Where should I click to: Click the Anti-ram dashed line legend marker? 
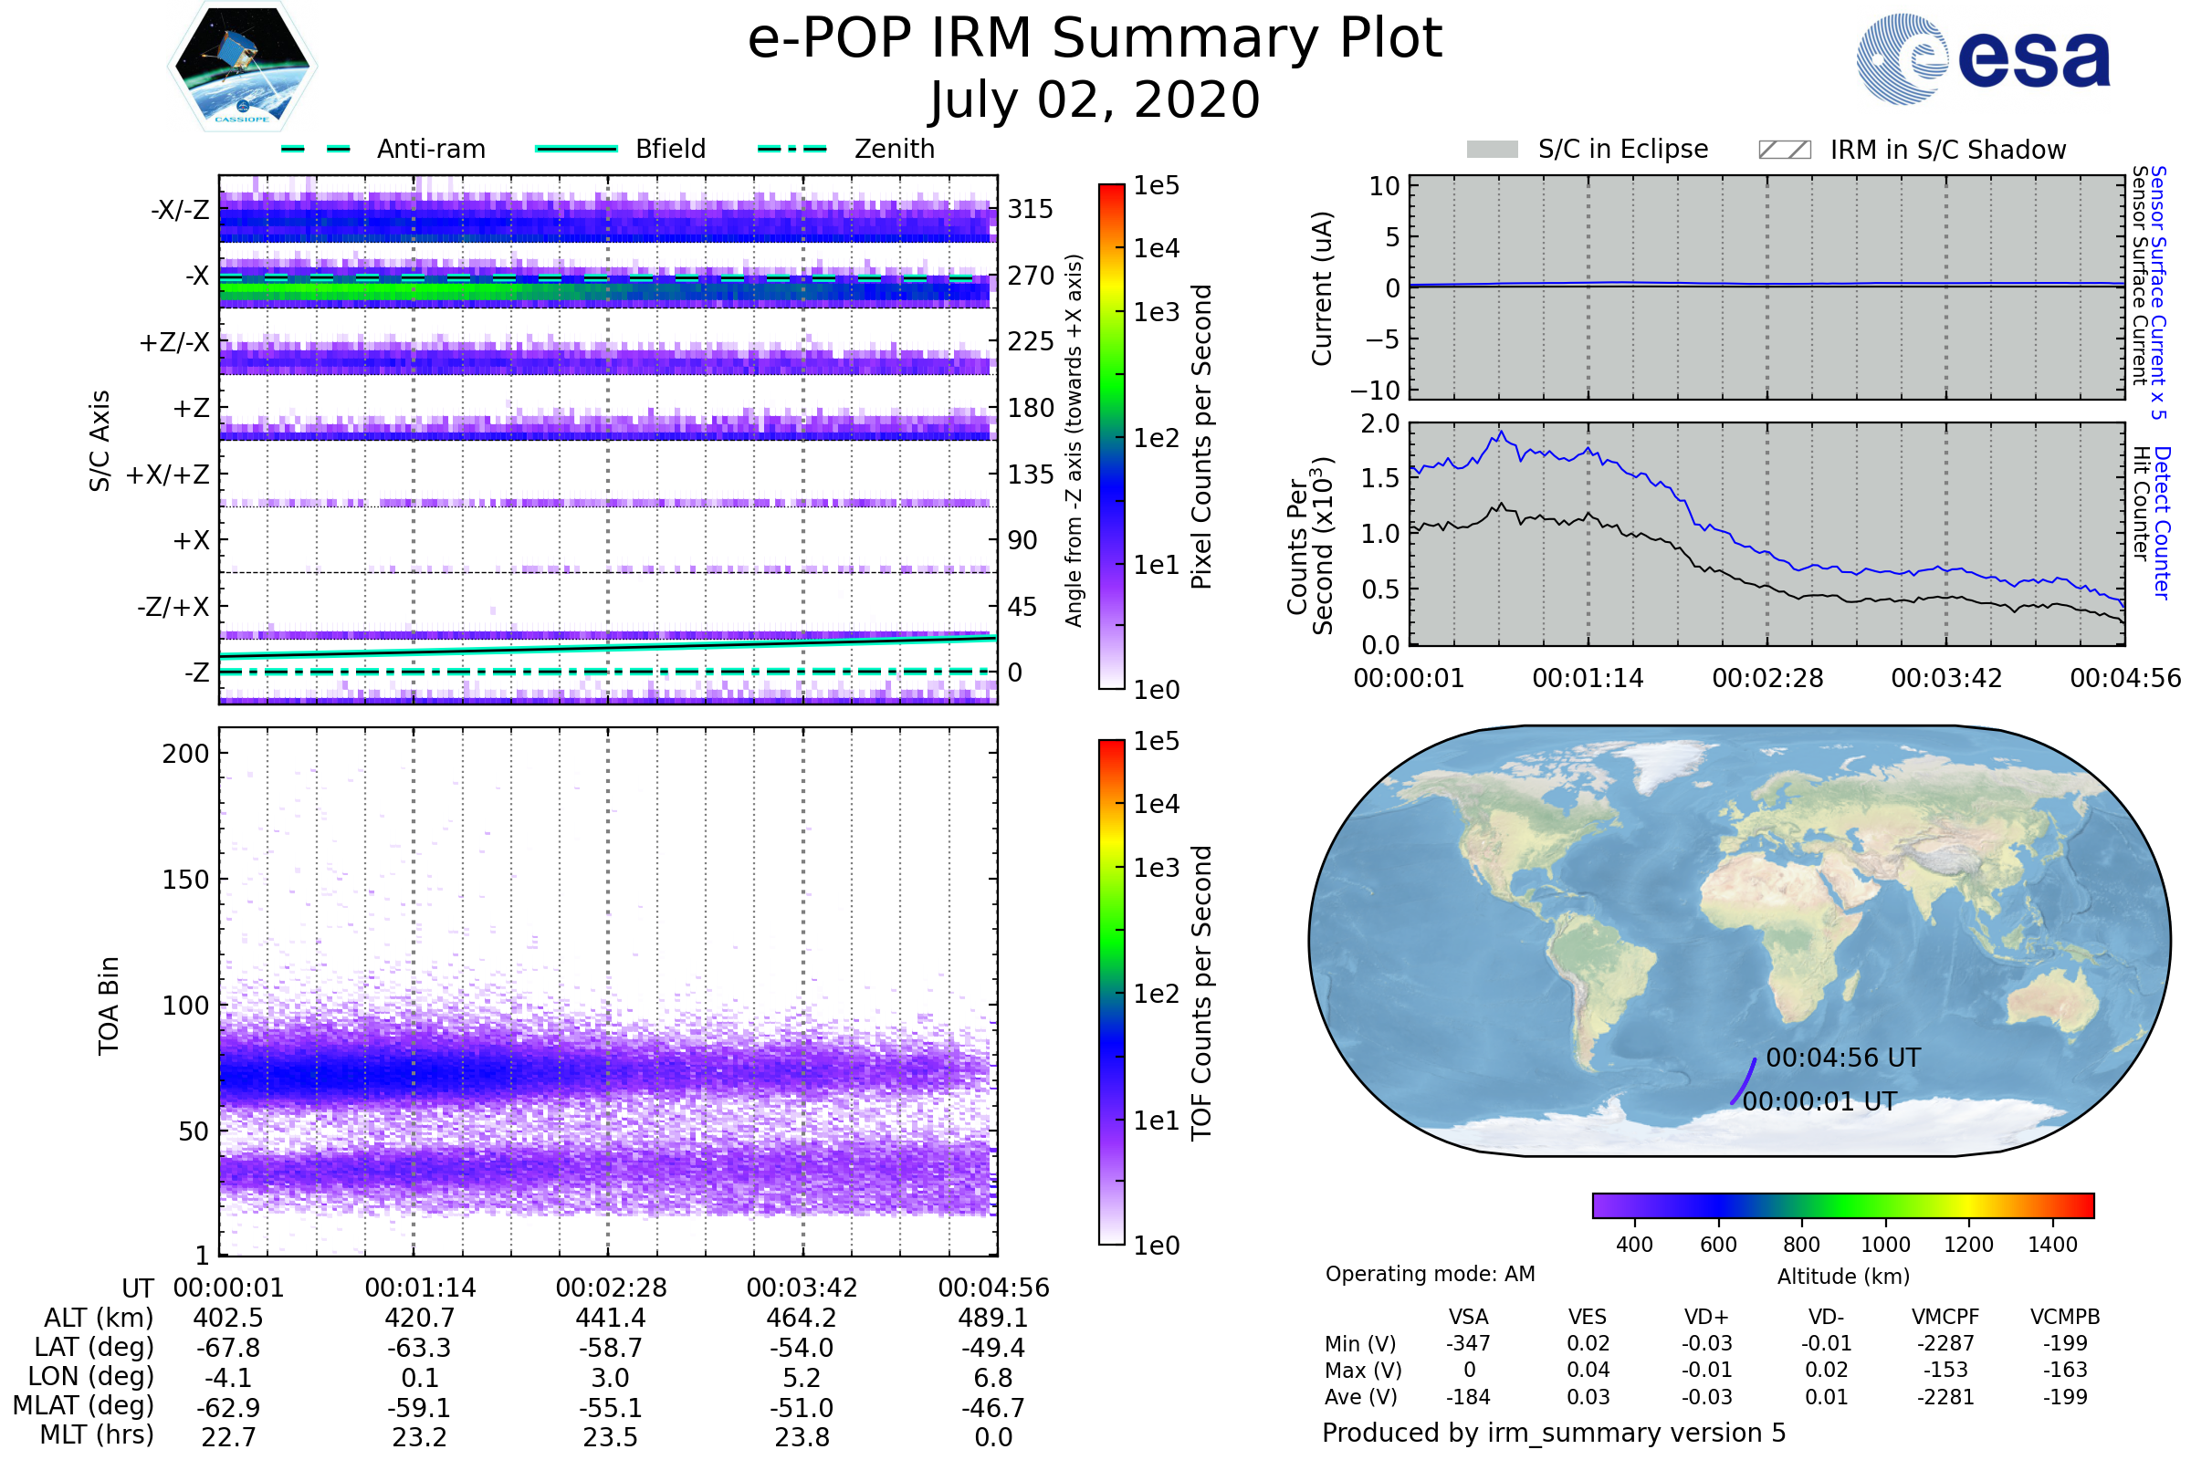316,149
